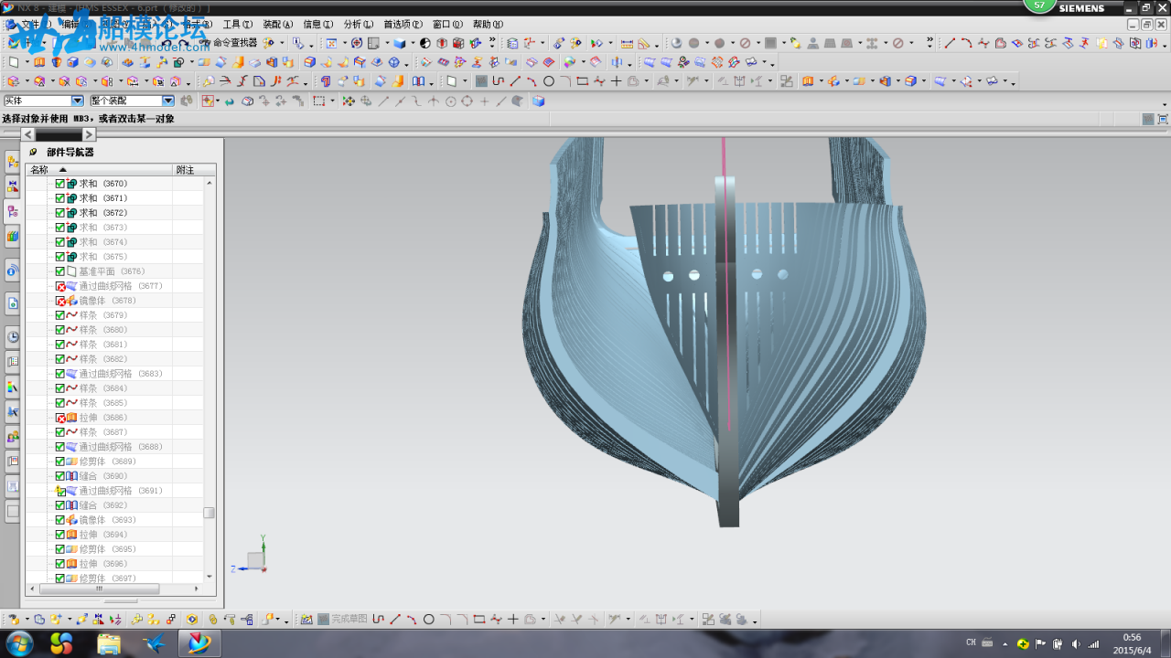The width and height of the screenshot is (1171, 658).
Task: Click the navigator horizontal scrollbar thumb
Action: (101, 589)
